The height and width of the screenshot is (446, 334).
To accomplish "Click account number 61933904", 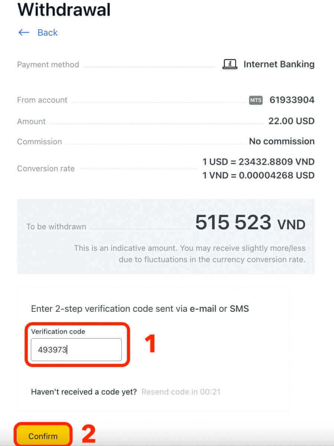I will (x=292, y=100).
